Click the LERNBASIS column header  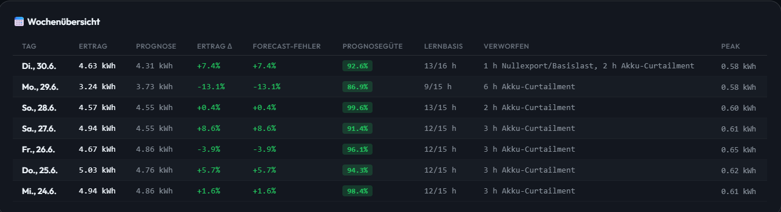443,46
